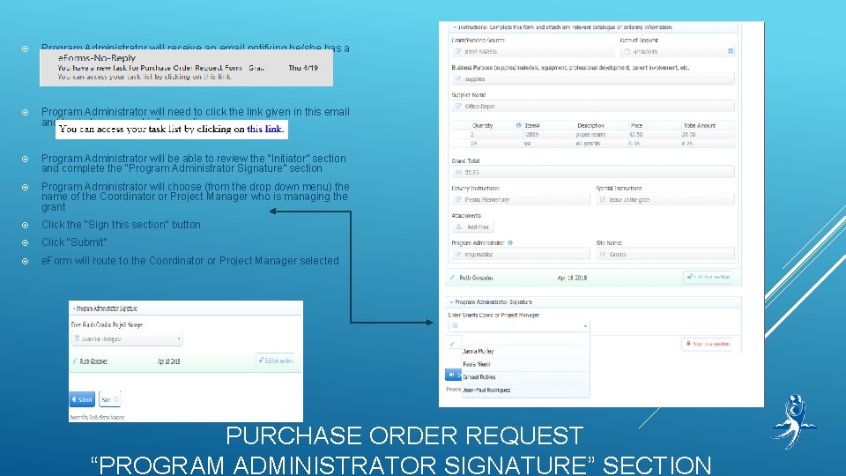This screenshot has height=476, width=846.
Task: Click the edit icon in Grant/Funding Source field
Action: (458, 51)
